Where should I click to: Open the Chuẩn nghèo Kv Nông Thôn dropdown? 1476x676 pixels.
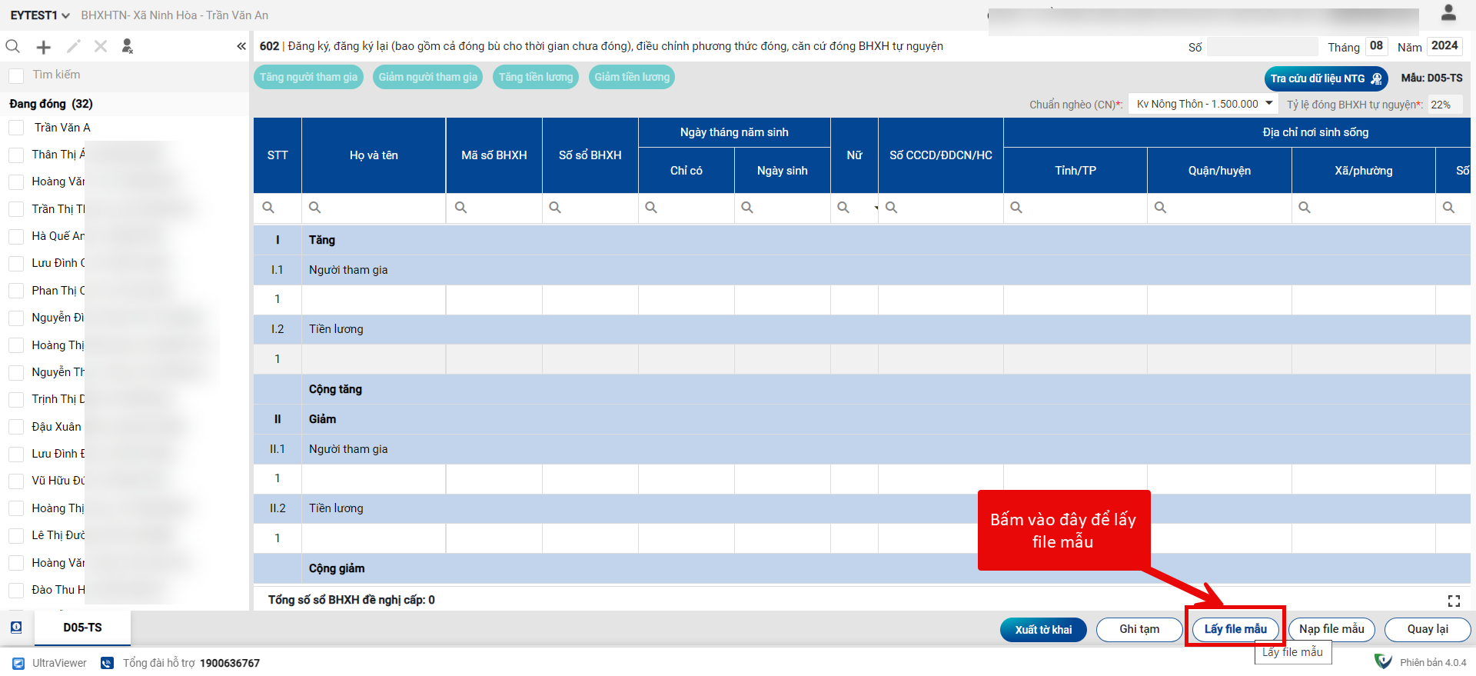pyautogui.click(x=1203, y=104)
